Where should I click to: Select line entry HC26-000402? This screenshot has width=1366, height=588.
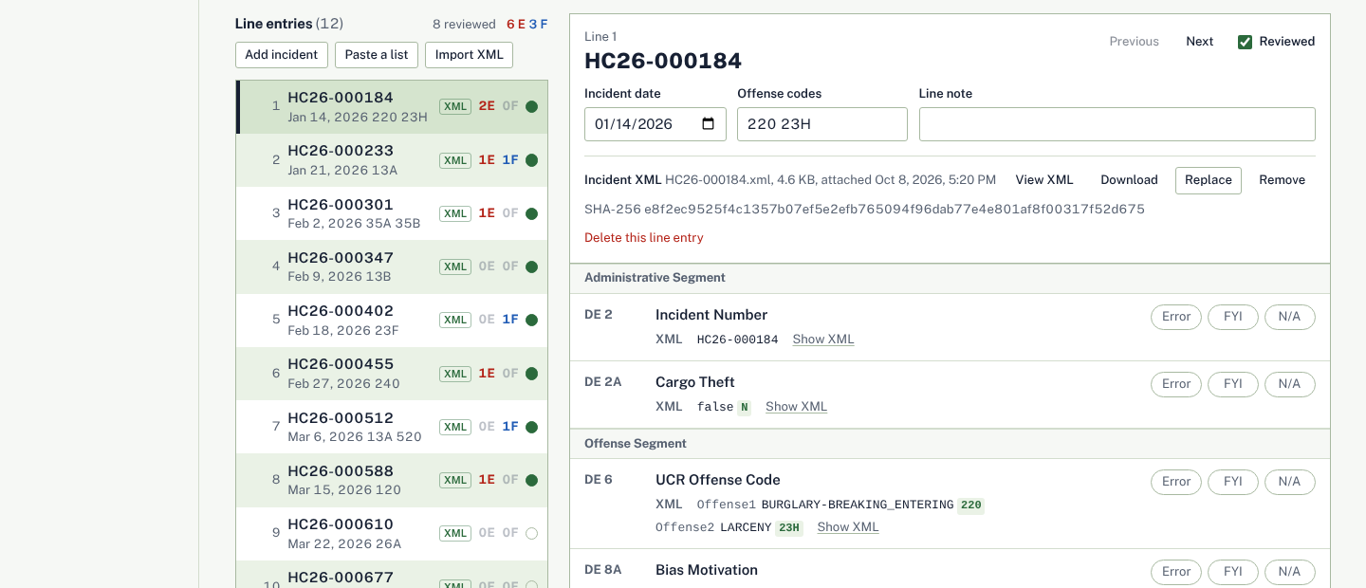[x=393, y=321]
